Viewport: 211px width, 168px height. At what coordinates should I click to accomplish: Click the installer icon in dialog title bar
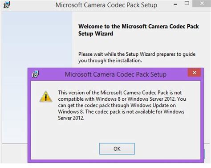(35, 74)
